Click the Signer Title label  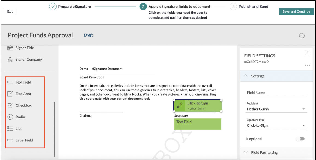click(25, 48)
